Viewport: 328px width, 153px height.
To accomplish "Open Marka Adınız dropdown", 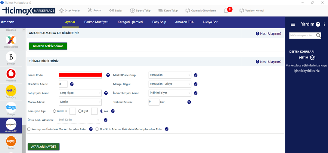I will (x=80, y=102).
